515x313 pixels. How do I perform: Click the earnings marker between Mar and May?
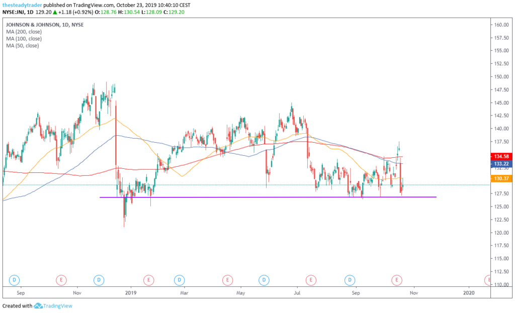coord(227,280)
